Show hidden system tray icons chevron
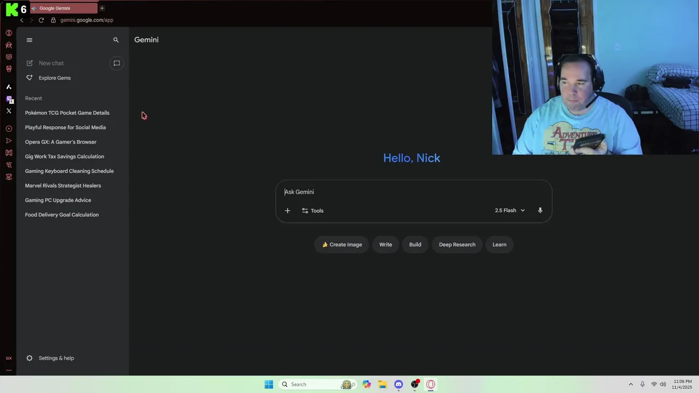The image size is (699, 393). (631, 384)
